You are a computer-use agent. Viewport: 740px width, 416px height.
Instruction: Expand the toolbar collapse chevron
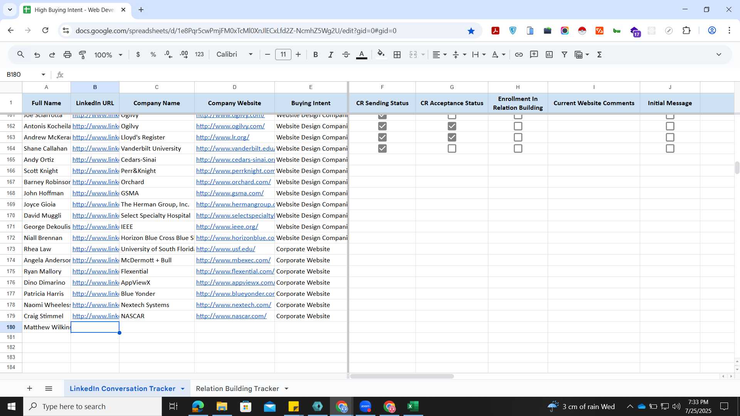pyautogui.click(x=719, y=55)
